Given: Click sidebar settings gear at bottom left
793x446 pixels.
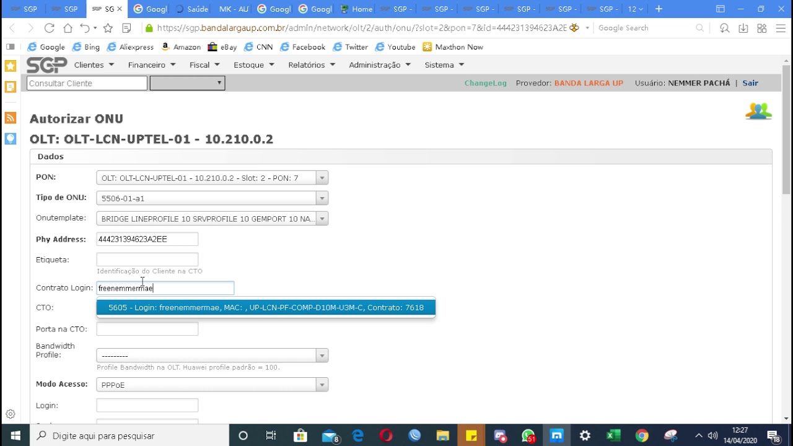Looking at the screenshot, I should [11, 414].
